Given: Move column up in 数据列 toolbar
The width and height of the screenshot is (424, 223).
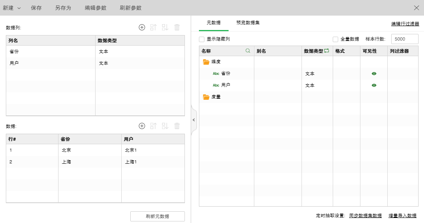Looking at the screenshot, I should tap(153, 27).
